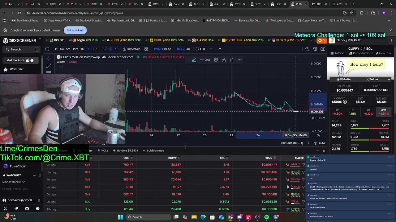Toggle percent scale on chart

click(x=308, y=143)
